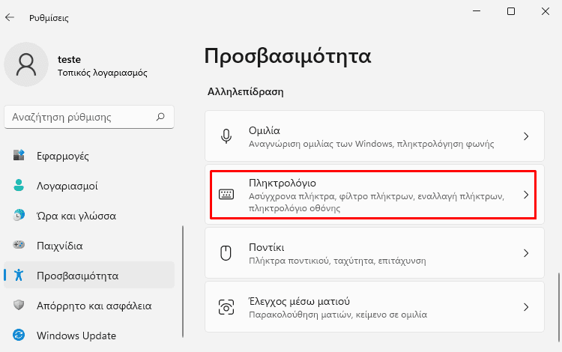The image size is (562, 352).
Task: Open Windows Update in the sidebar
Action: pos(89,336)
